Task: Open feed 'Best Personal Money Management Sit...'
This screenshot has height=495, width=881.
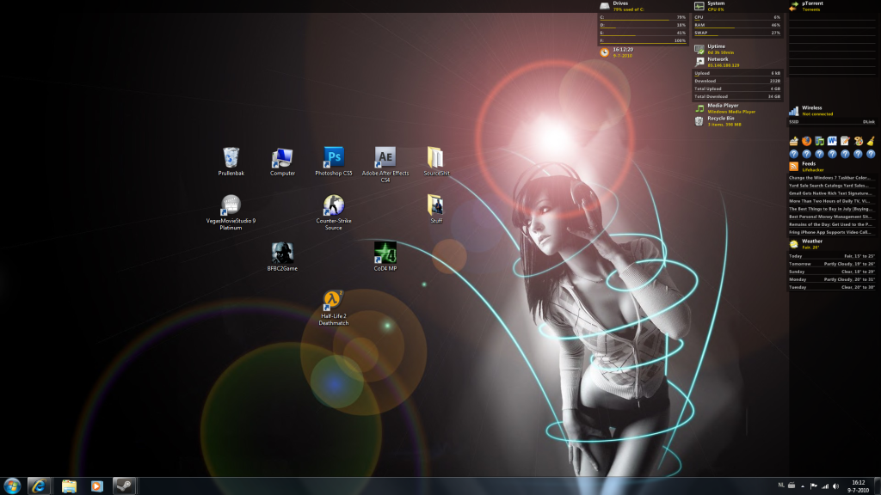Action: click(832, 217)
